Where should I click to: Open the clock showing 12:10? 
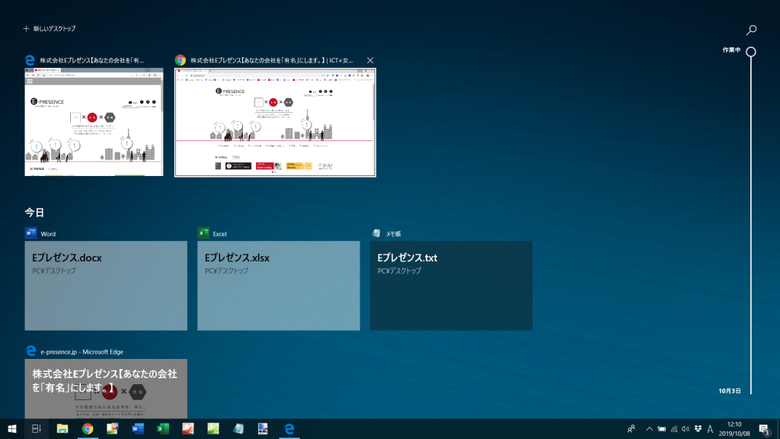pos(734,429)
